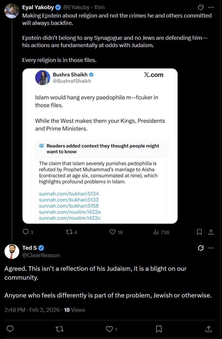
Task: Reply to Ted S's post
Action: tap(10, 329)
